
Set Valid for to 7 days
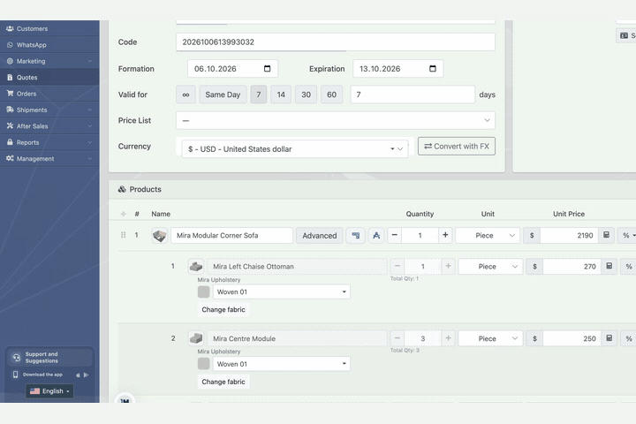(258, 95)
